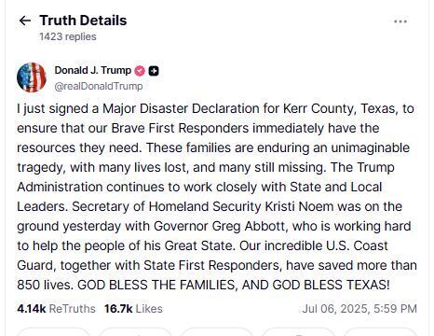
Task: Show the 4.14k ReTruths list
Action: coord(56,309)
